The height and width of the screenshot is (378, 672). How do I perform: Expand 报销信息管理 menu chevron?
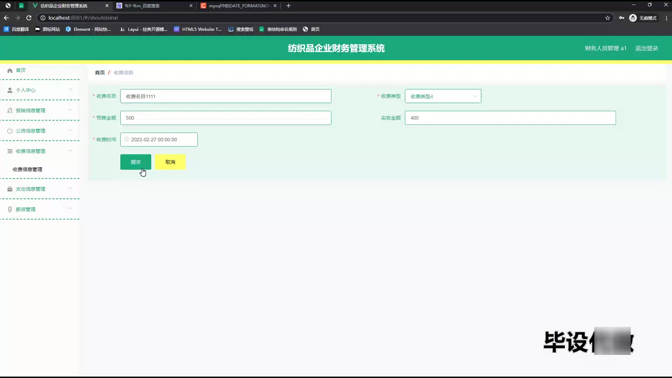[x=70, y=110]
